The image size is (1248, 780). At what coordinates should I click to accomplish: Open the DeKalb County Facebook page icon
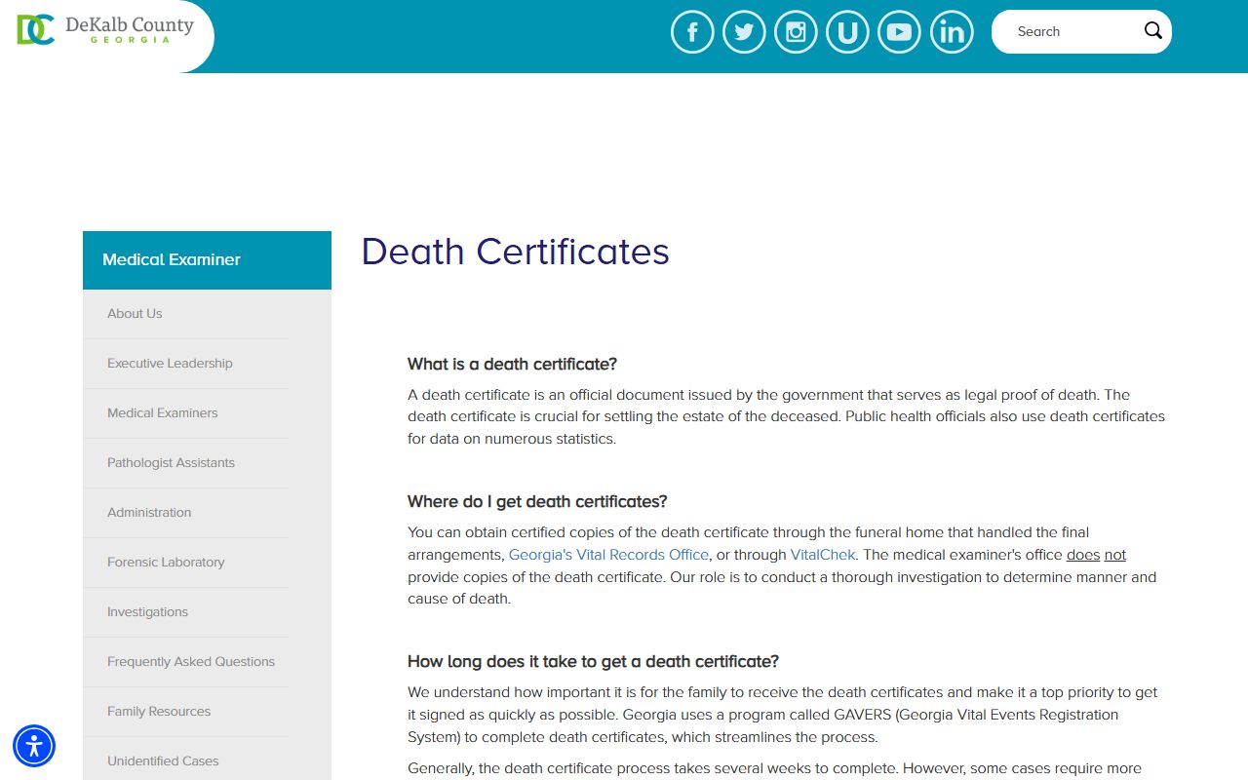(692, 32)
